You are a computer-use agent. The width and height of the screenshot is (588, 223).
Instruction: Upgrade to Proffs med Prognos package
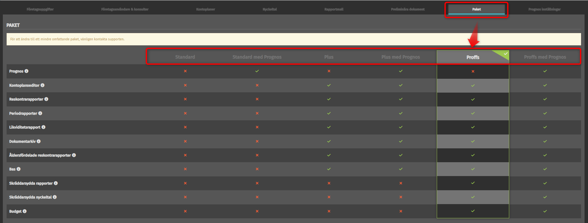click(545, 57)
